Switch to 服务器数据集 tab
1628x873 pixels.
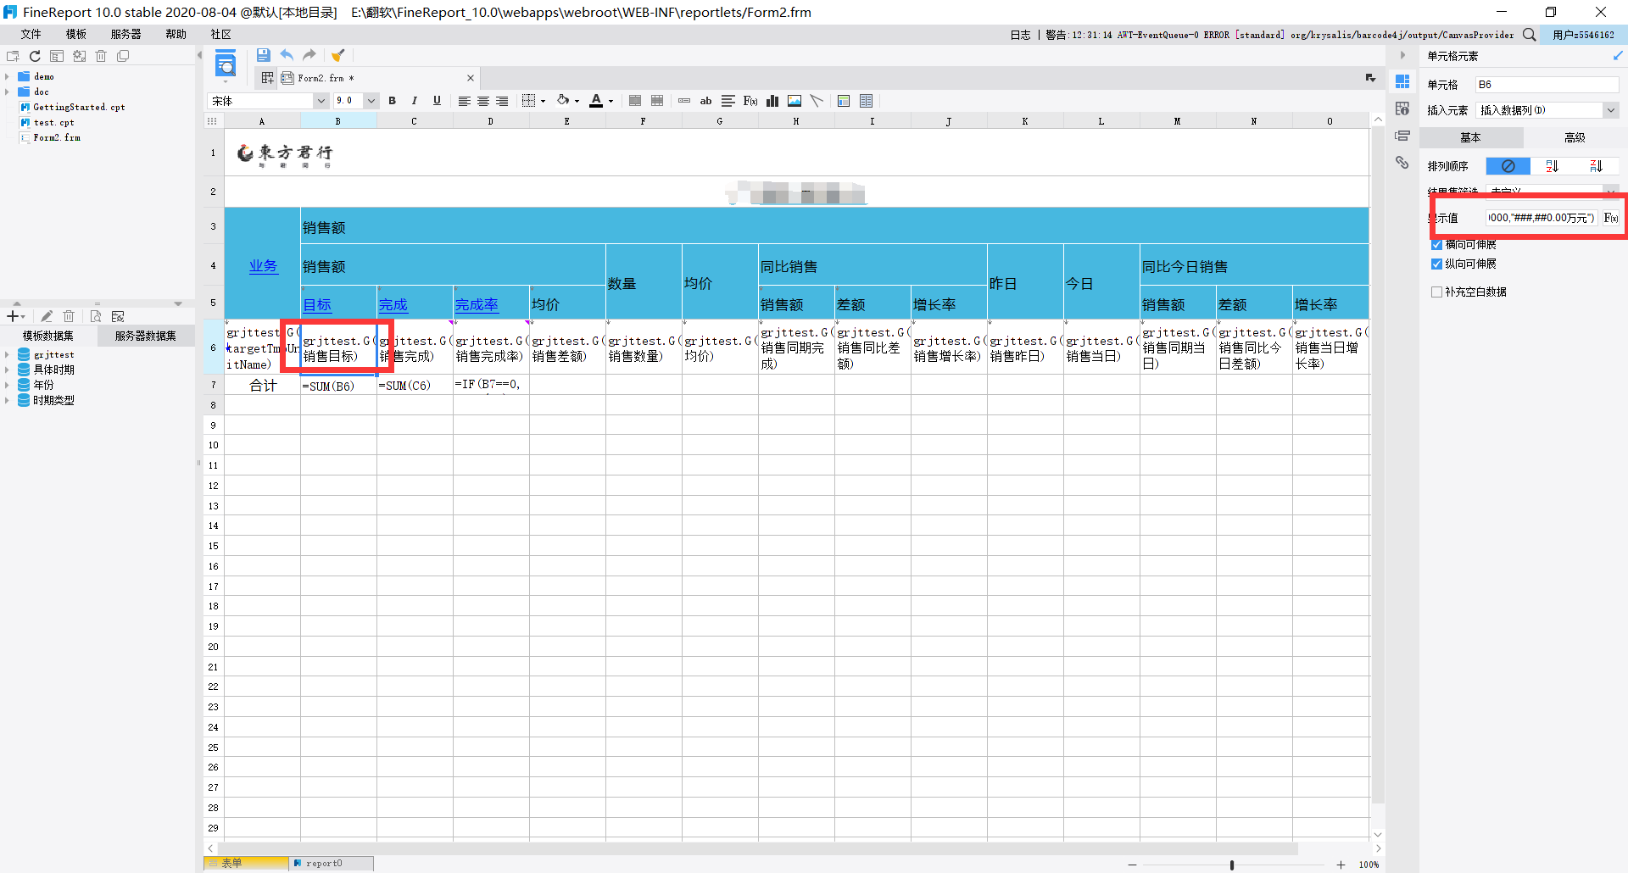point(145,336)
